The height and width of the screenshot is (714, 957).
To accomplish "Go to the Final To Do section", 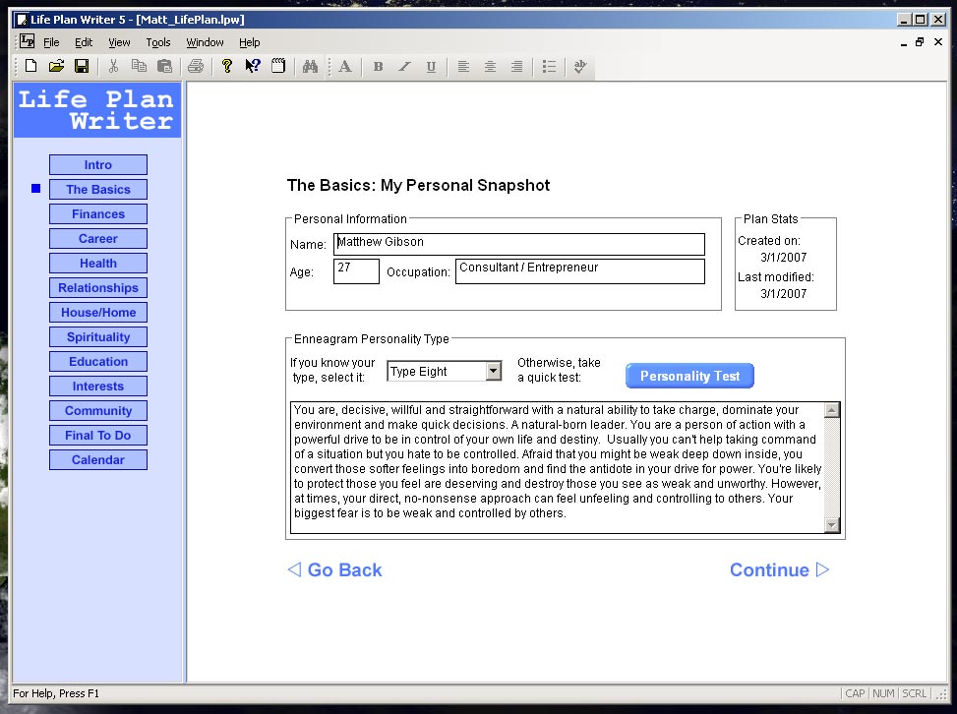I will point(98,435).
